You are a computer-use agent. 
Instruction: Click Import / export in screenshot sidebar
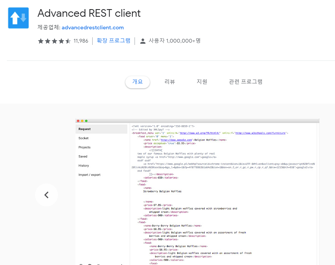tap(89, 175)
